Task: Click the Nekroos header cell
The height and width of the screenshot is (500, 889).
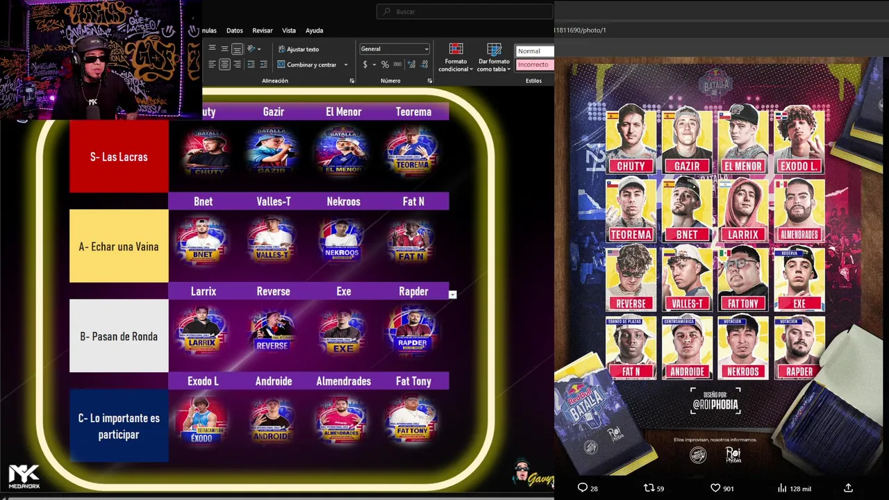Action: tap(344, 201)
